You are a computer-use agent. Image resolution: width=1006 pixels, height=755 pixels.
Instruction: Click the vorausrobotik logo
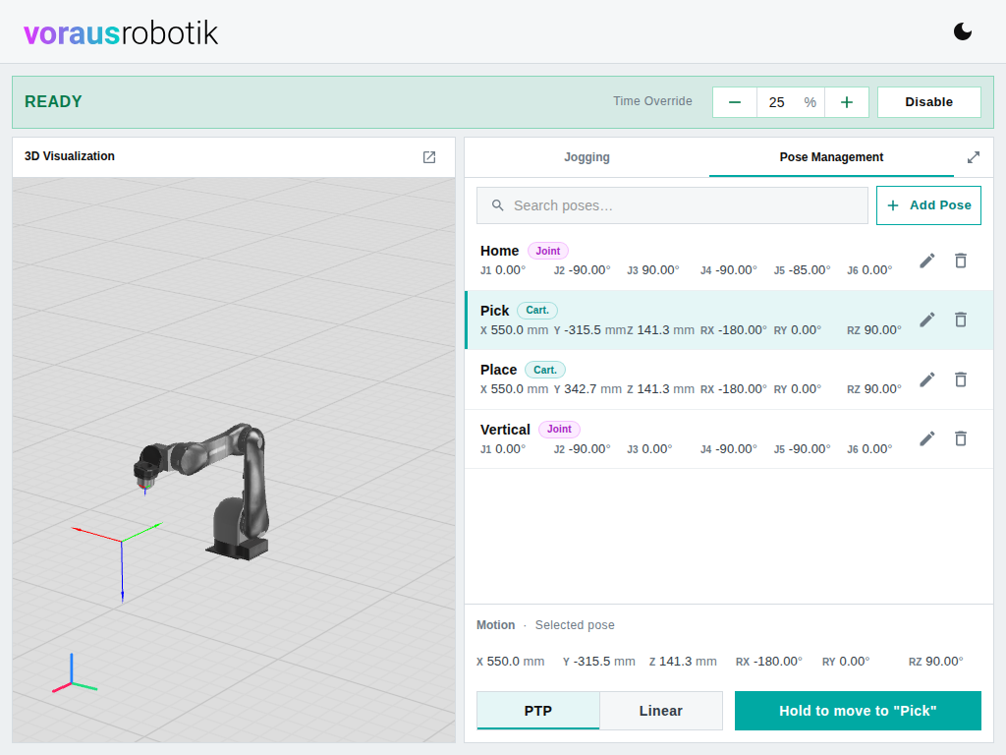pyautogui.click(x=121, y=32)
